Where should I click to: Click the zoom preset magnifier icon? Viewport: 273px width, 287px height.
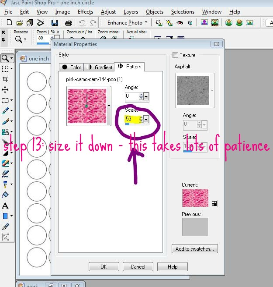coord(19,39)
